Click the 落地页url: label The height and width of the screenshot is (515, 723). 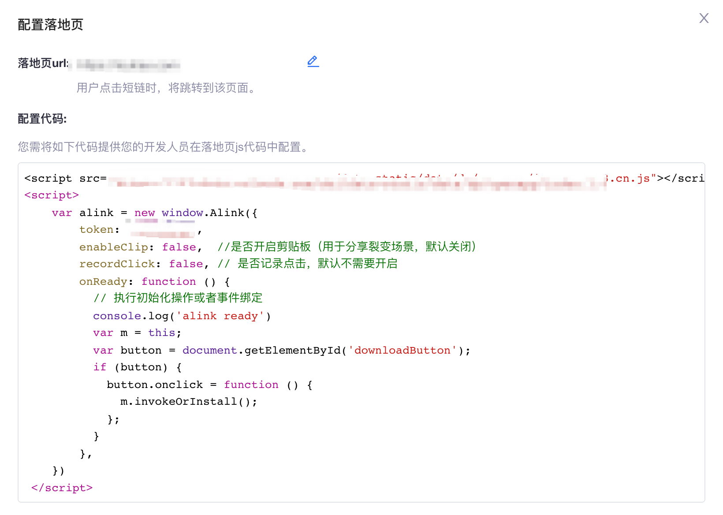point(43,63)
